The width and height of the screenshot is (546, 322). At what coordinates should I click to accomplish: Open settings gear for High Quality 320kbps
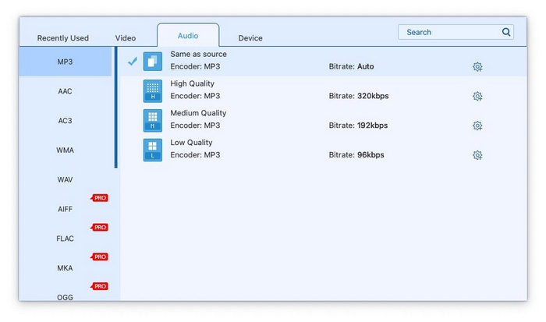click(477, 97)
